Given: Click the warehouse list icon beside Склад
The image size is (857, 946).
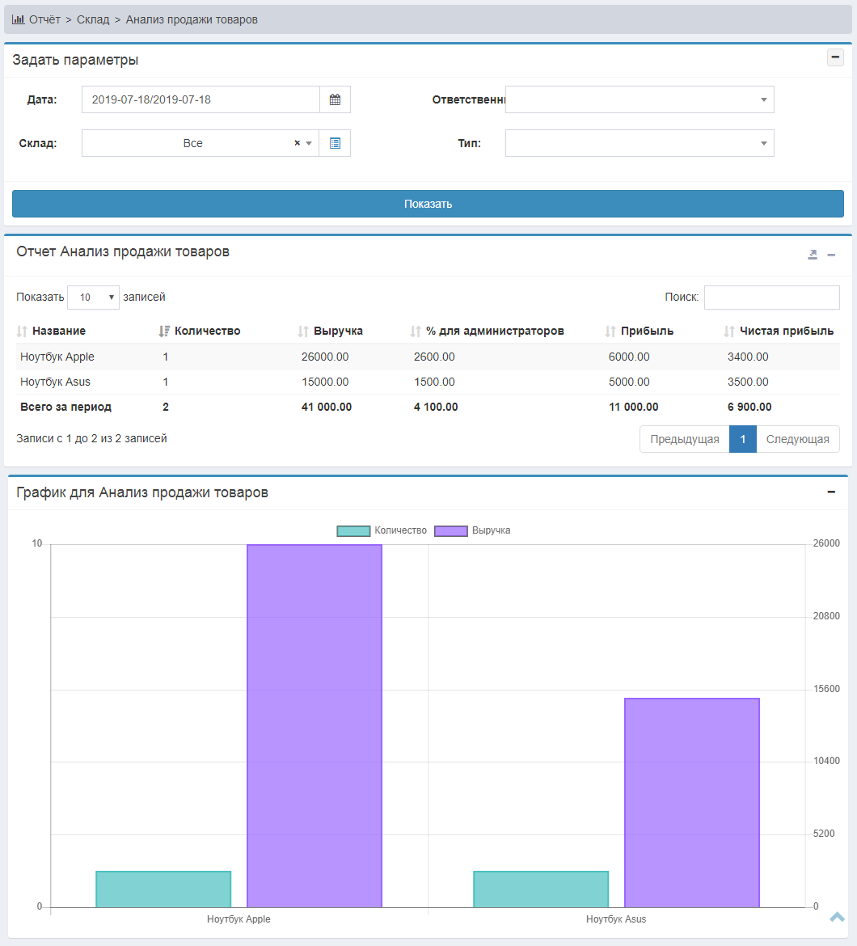Looking at the screenshot, I should click(x=335, y=143).
